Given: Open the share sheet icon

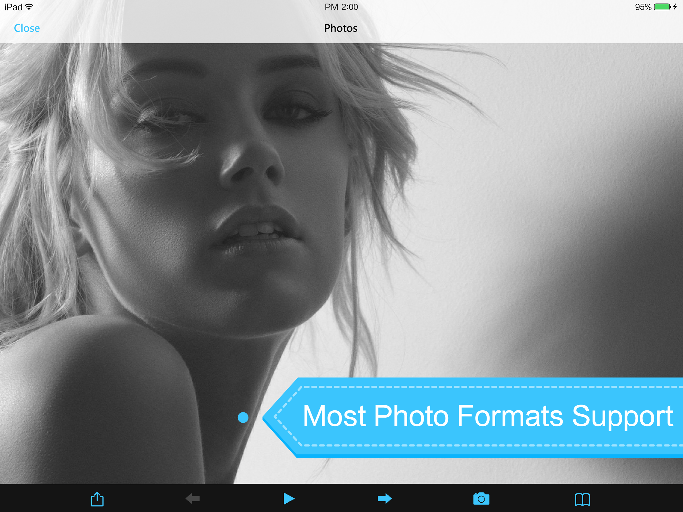Looking at the screenshot, I should [x=97, y=499].
